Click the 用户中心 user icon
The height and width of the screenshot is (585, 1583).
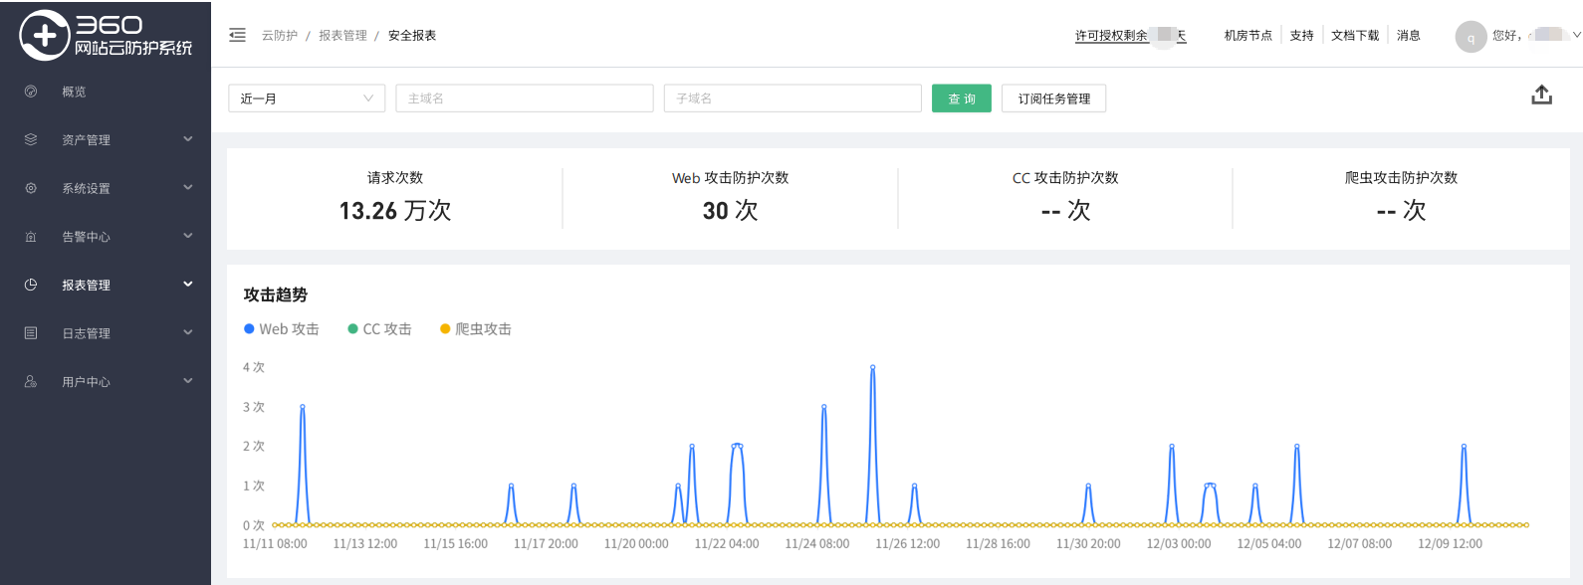pyautogui.click(x=31, y=382)
